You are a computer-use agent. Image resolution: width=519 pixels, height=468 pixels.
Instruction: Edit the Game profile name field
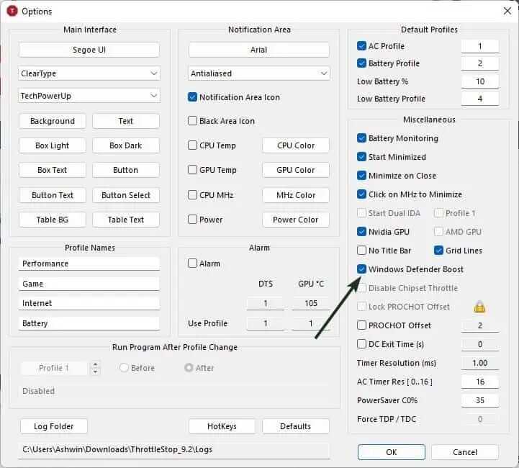89,284
